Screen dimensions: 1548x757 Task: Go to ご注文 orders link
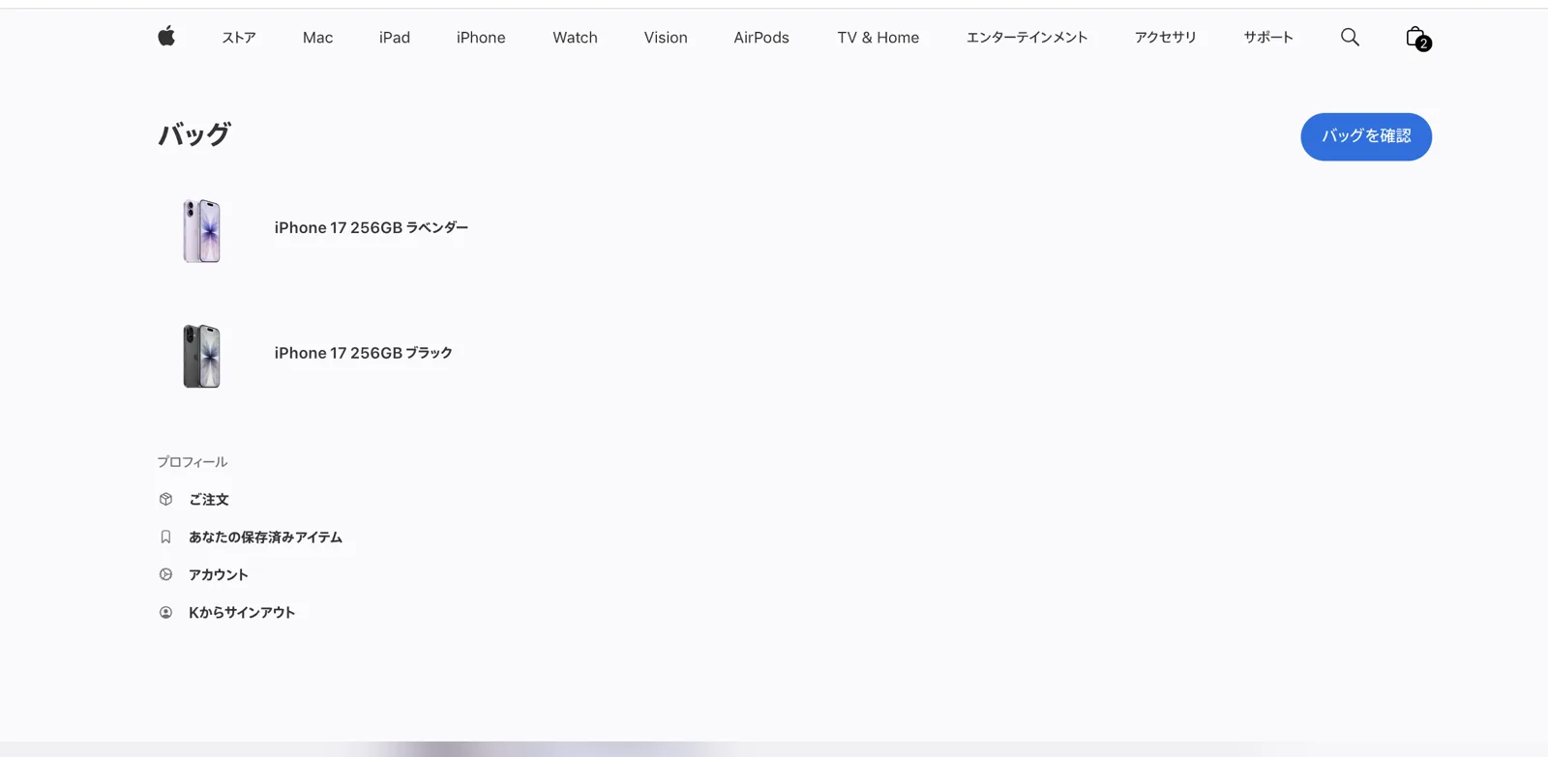pyautogui.click(x=209, y=499)
